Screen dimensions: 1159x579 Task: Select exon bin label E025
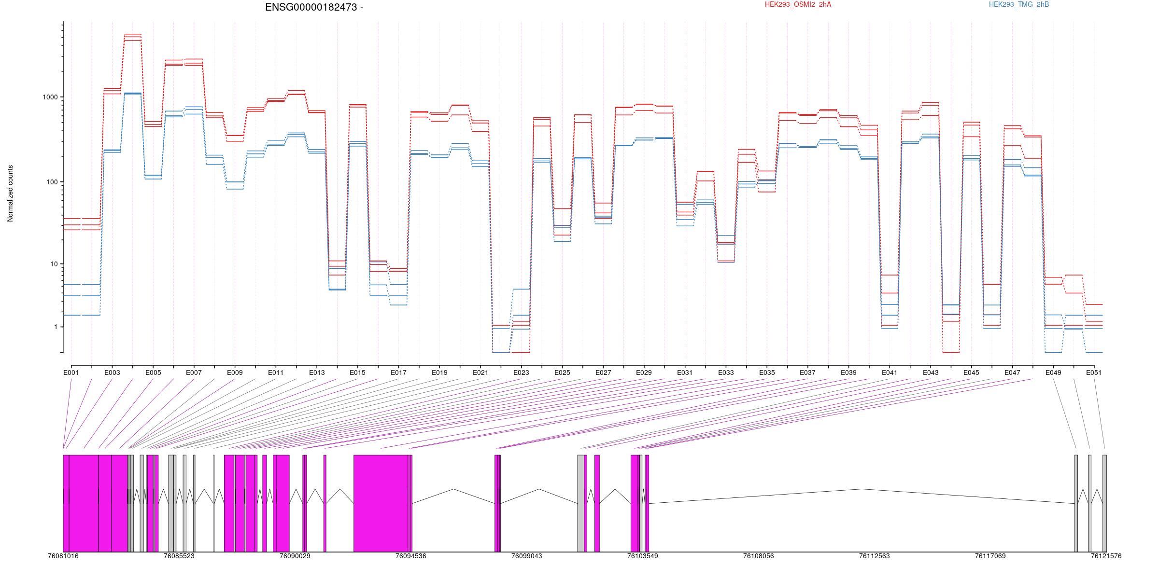562,372
